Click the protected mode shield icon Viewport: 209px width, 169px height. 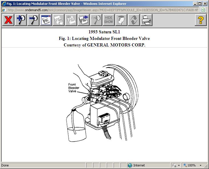click(x=174, y=165)
